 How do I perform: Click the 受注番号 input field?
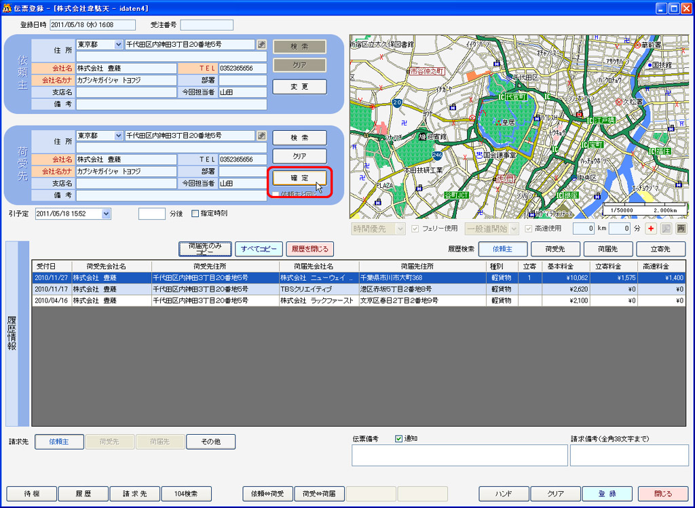[206, 25]
